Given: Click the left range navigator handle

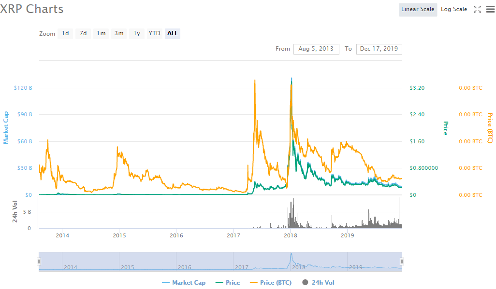Looking at the screenshot, I should [39, 261].
